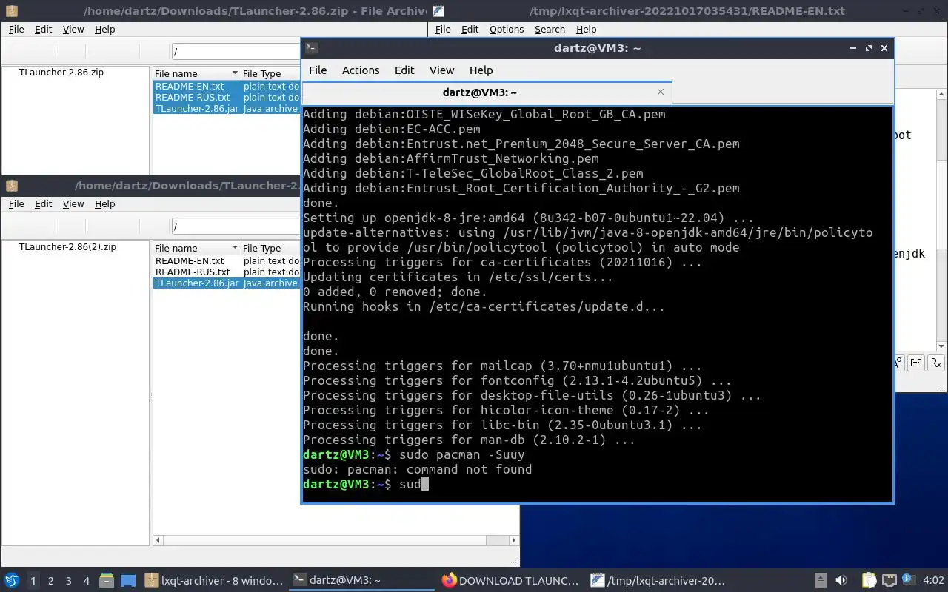The width and height of the screenshot is (948, 592).
Task: Click the dartz@VM3 terminal taskbar button
Action: (361, 581)
